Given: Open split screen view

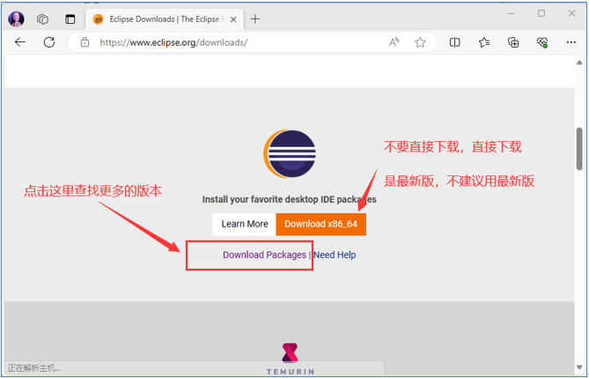Looking at the screenshot, I should point(455,42).
